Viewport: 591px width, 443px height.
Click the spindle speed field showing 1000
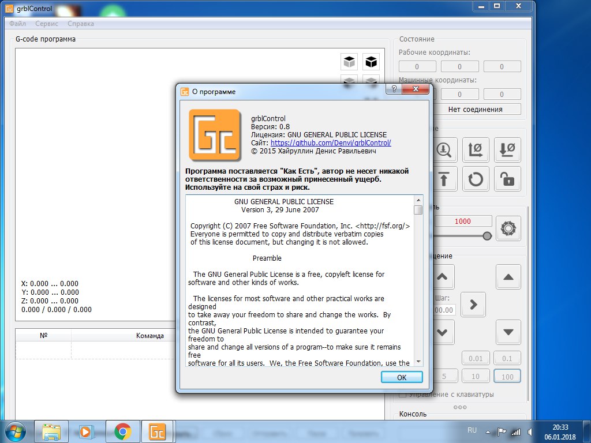coord(463,221)
